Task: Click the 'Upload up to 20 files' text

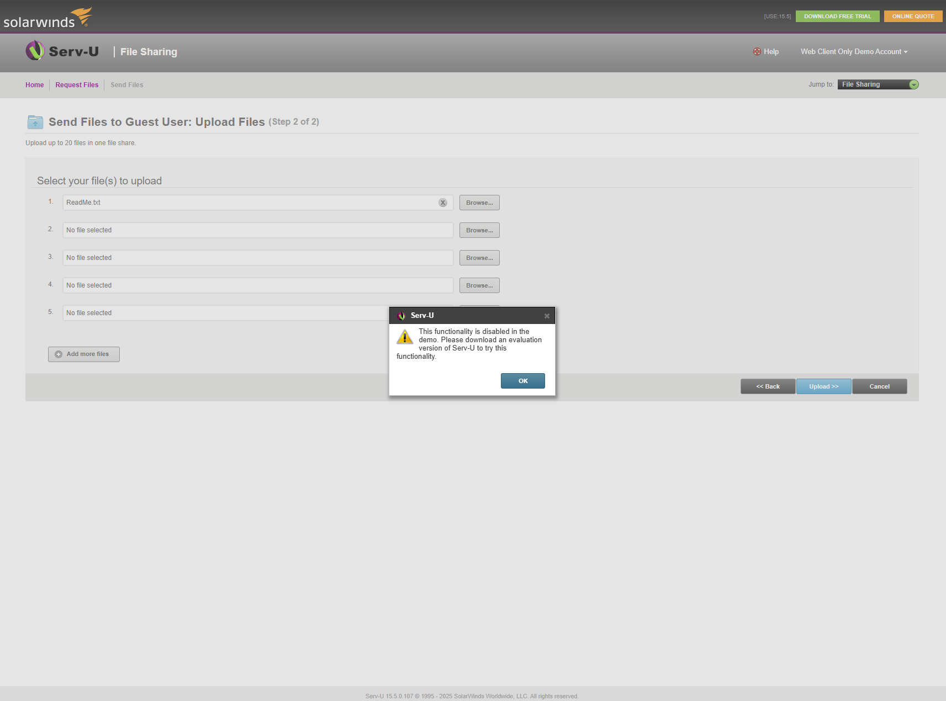Action: (x=81, y=143)
